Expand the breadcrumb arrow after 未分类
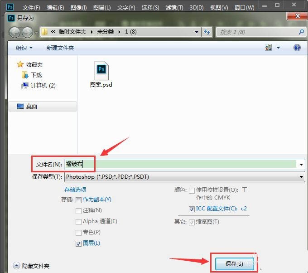Screen dimensions: 308x273 [120, 32]
